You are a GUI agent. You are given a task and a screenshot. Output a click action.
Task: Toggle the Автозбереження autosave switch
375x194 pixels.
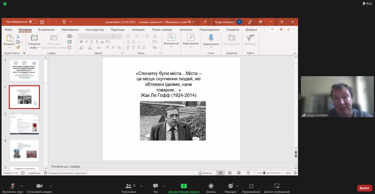[x=33, y=22]
